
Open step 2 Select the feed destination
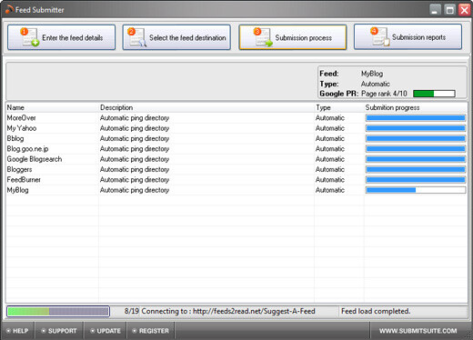click(176, 37)
